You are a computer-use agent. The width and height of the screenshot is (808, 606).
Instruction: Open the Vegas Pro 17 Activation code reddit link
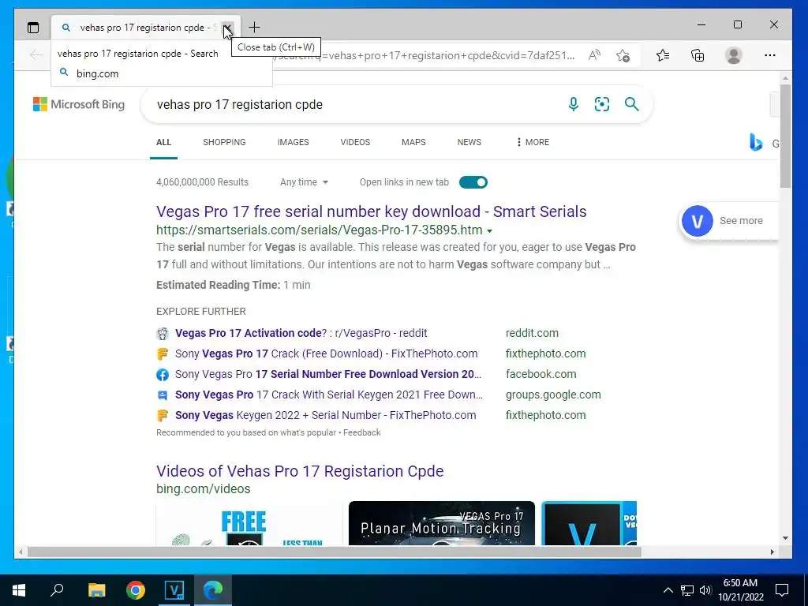[x=301, y=334]
